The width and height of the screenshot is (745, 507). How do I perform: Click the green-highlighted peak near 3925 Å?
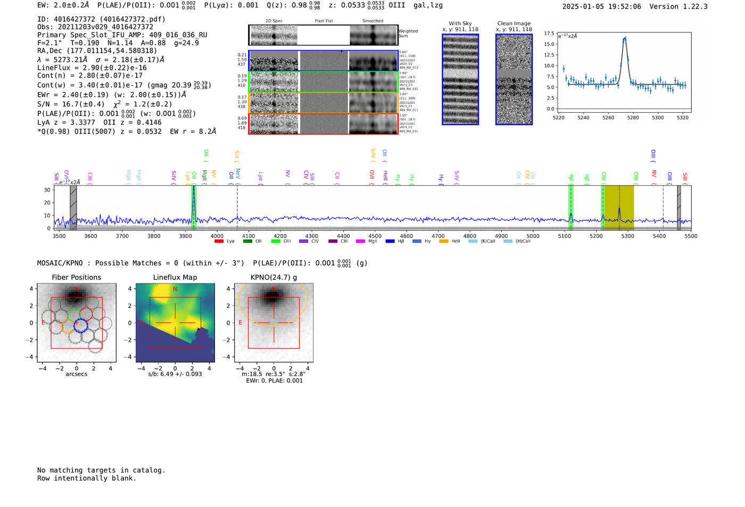pos(194,207)
